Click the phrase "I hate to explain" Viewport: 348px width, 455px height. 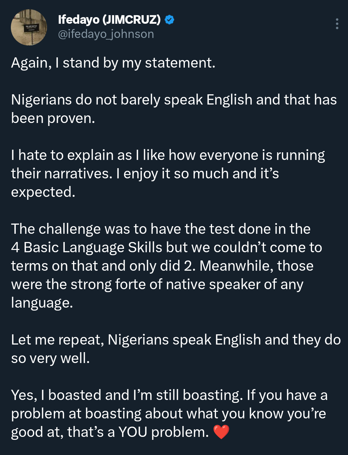click(62, 155)
